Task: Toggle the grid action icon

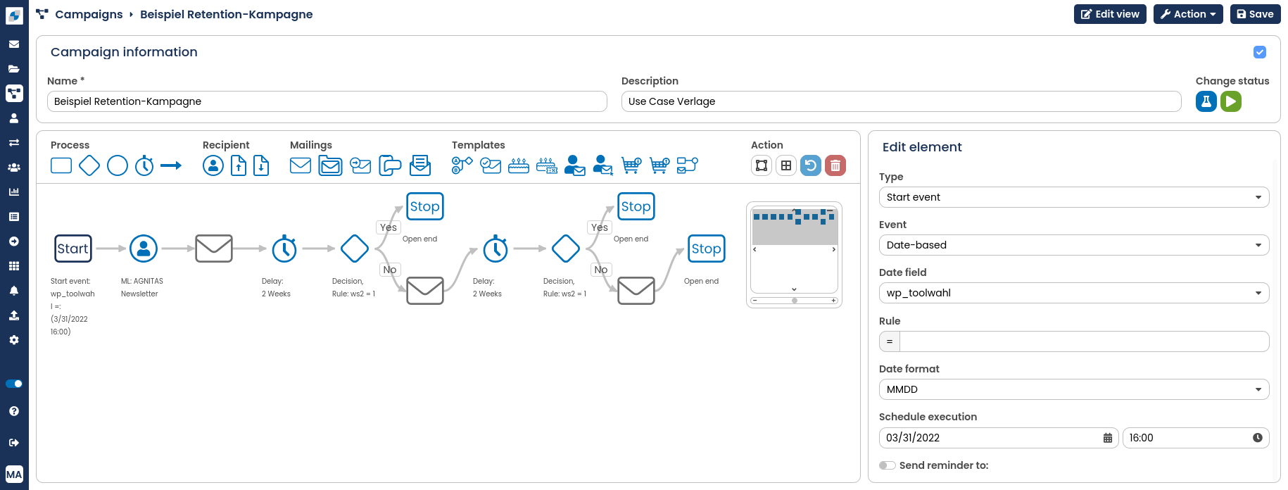Action: coord(786,165)
